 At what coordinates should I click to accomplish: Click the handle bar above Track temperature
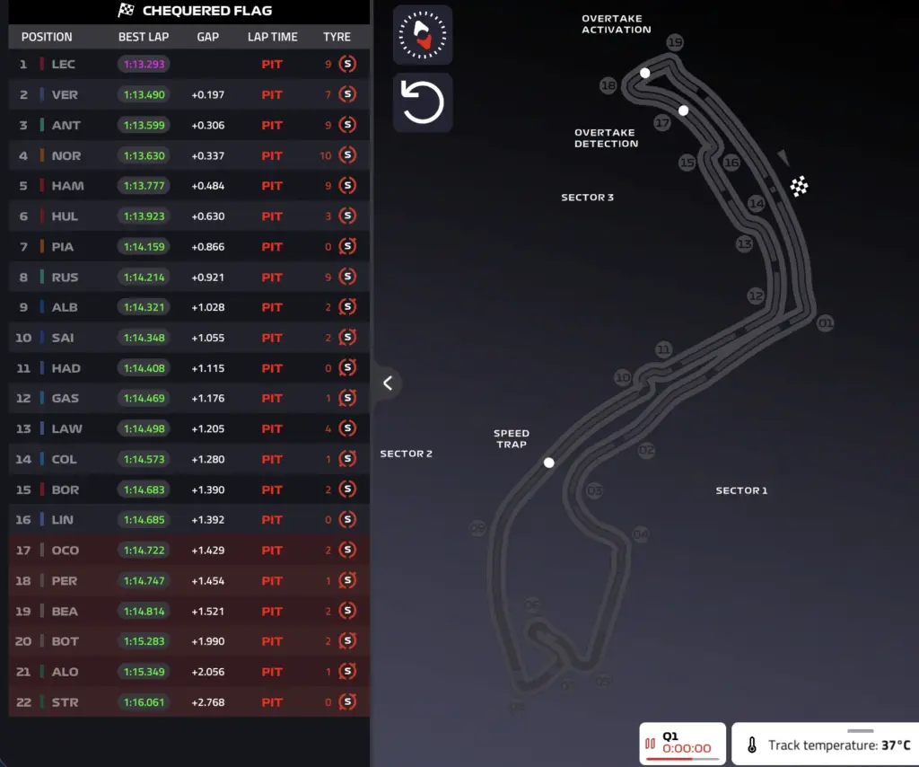click(x=861, y=731)
